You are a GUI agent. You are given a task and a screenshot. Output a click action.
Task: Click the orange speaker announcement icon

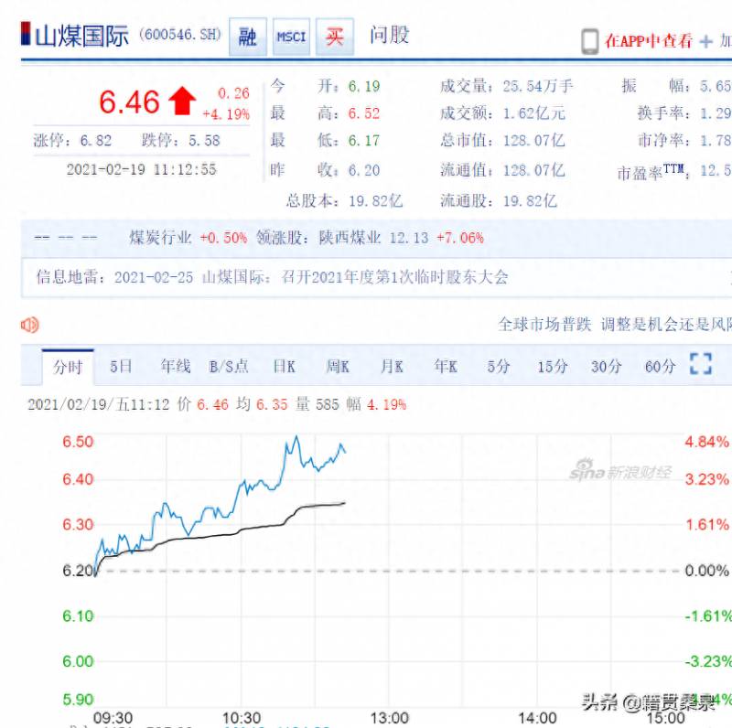pos(29,325)
